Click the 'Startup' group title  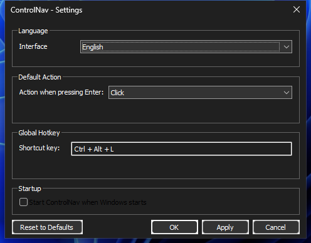[29, 189]
